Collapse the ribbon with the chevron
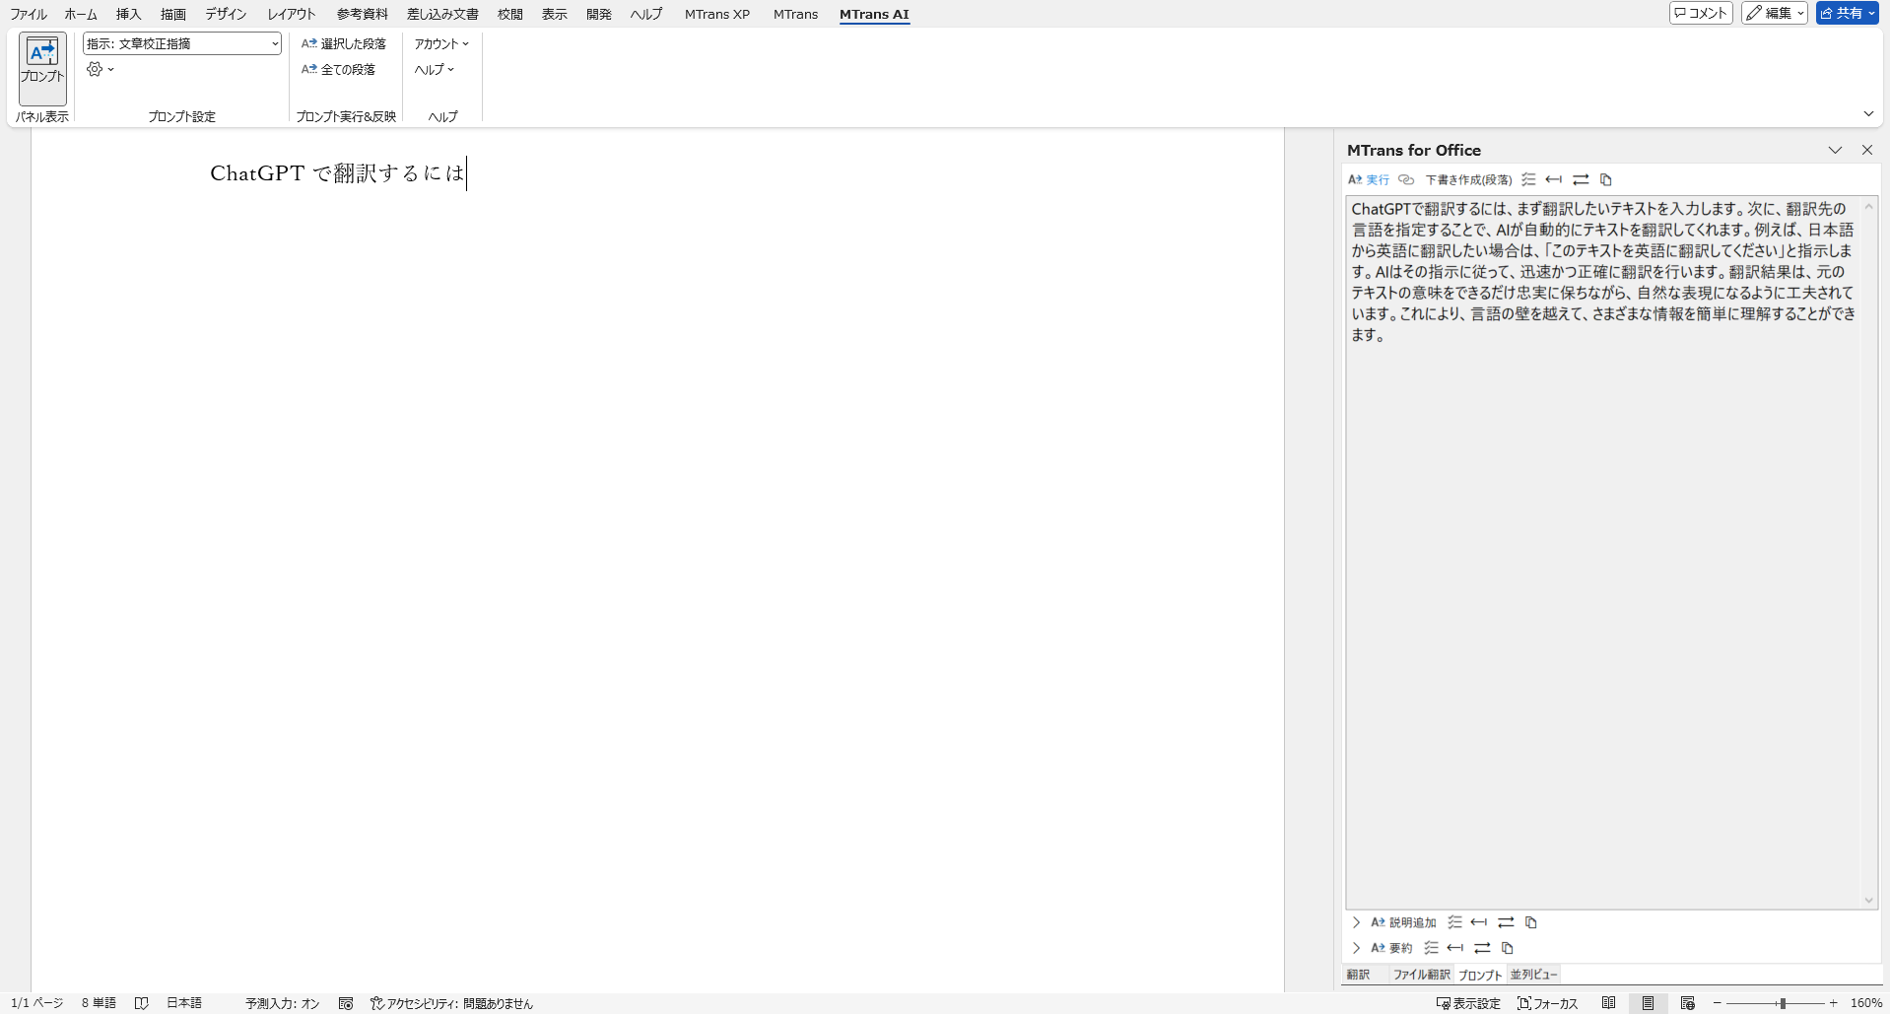 tap(1868, 114)
